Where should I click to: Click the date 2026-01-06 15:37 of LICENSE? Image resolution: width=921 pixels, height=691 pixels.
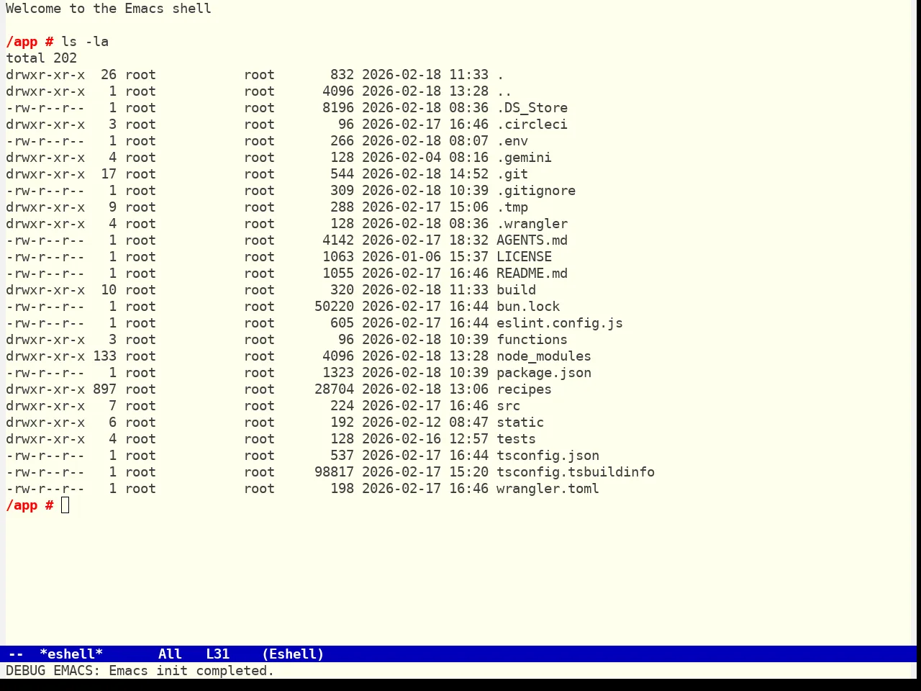(425, 257)
